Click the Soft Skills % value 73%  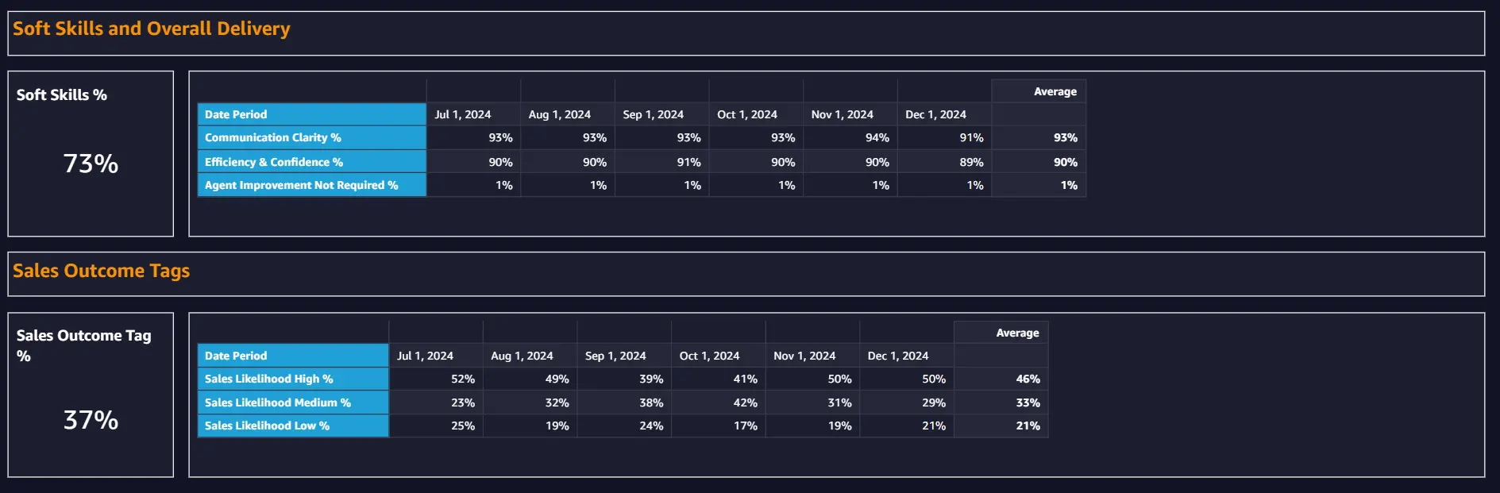[91, 164]
